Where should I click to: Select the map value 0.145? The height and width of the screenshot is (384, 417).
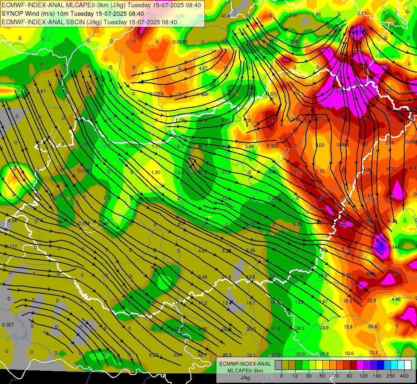click(x=394, y=247)
